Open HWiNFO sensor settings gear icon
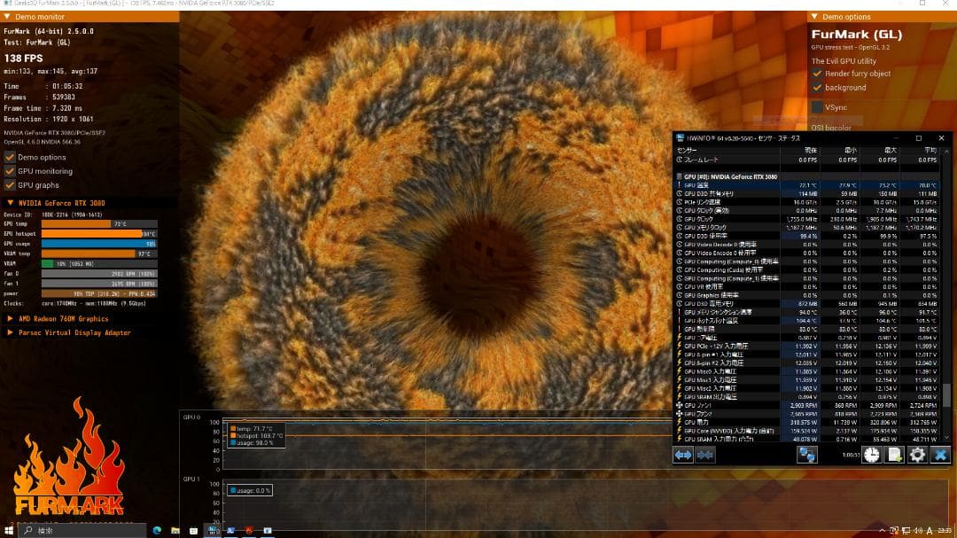This screenshot has width=957, height=538. (918, 455)
